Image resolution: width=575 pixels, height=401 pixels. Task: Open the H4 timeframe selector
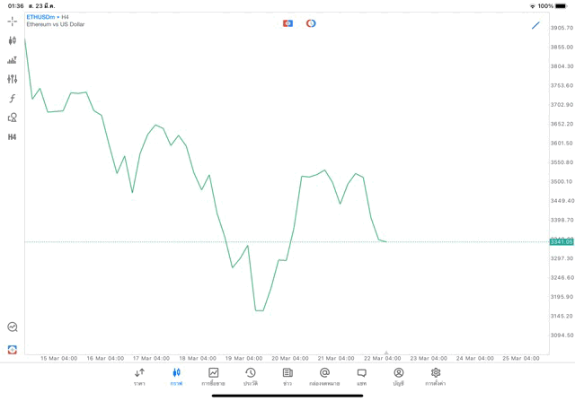click(x=12, y=137)
